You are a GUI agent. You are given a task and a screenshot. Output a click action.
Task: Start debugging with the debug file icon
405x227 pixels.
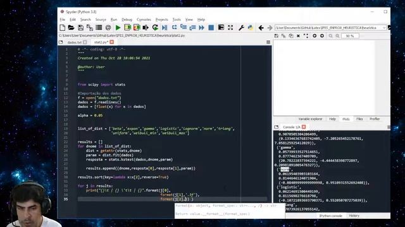[x=165, y=28]
